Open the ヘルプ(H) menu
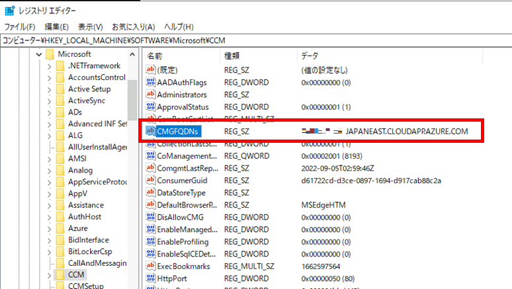Screen dimensions: 512x289 (x=179, y=26)
